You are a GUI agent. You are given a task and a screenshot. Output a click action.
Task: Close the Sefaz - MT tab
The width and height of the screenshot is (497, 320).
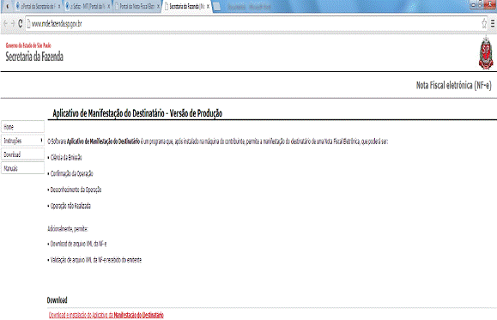point(108,6)
